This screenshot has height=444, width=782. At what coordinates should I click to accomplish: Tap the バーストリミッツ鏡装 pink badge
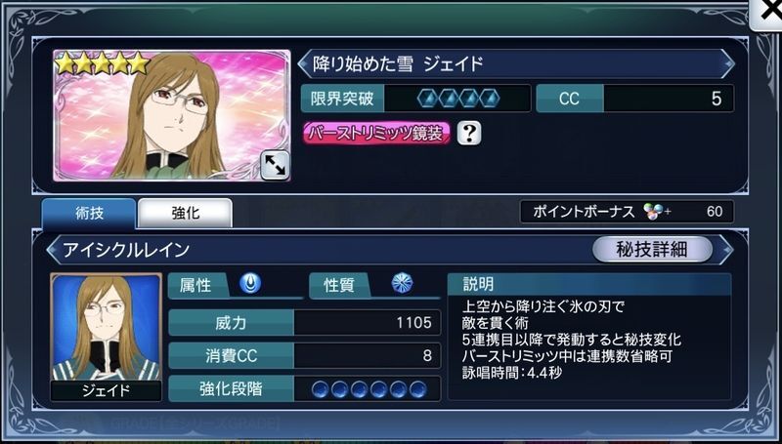click(x=377, y=134)
